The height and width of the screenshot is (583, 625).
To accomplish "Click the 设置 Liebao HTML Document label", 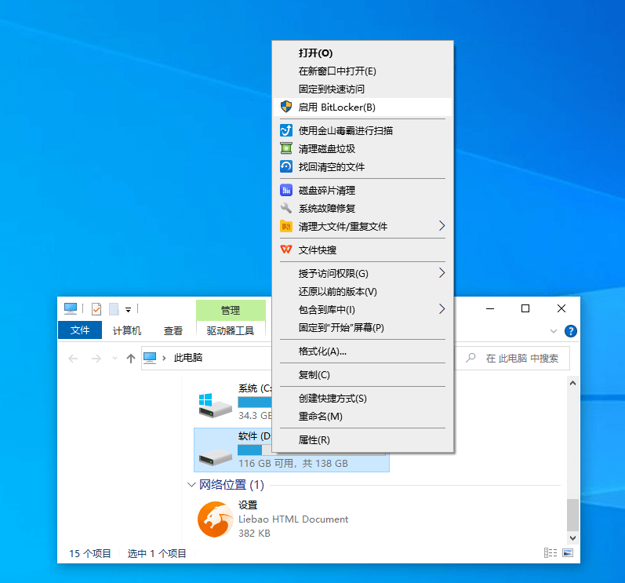I will 293,519.
